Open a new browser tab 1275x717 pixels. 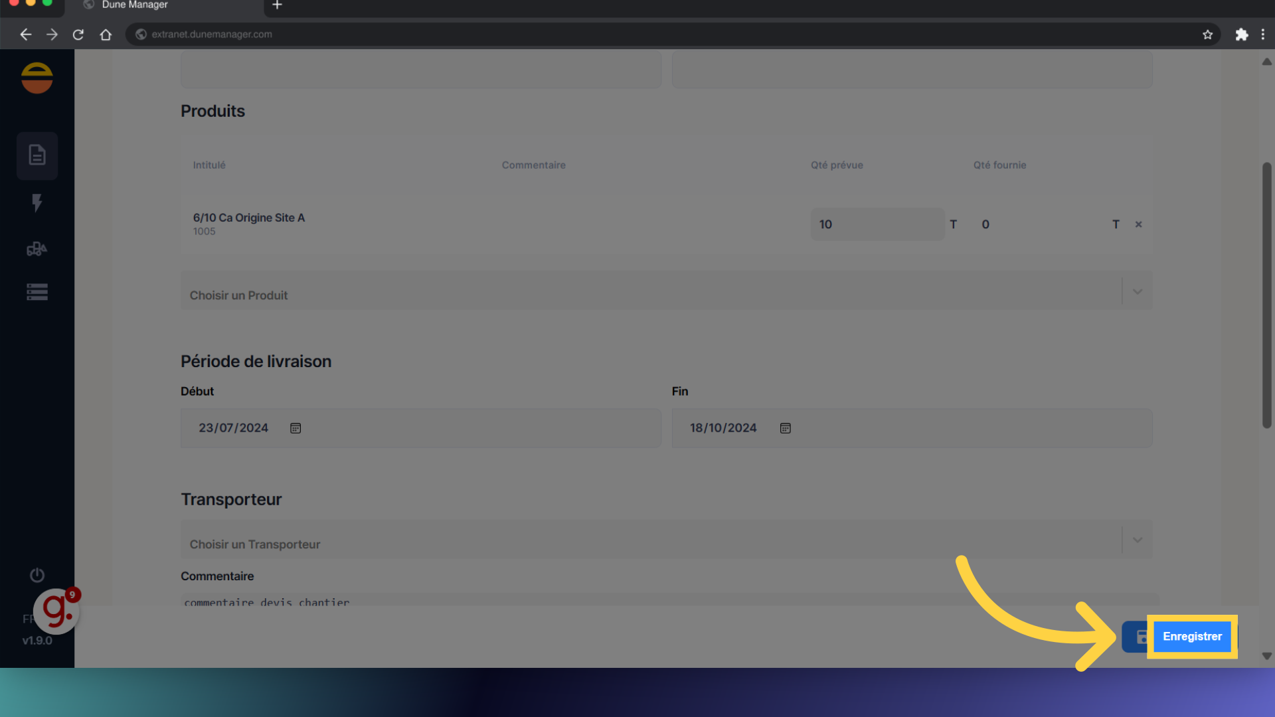278,5
